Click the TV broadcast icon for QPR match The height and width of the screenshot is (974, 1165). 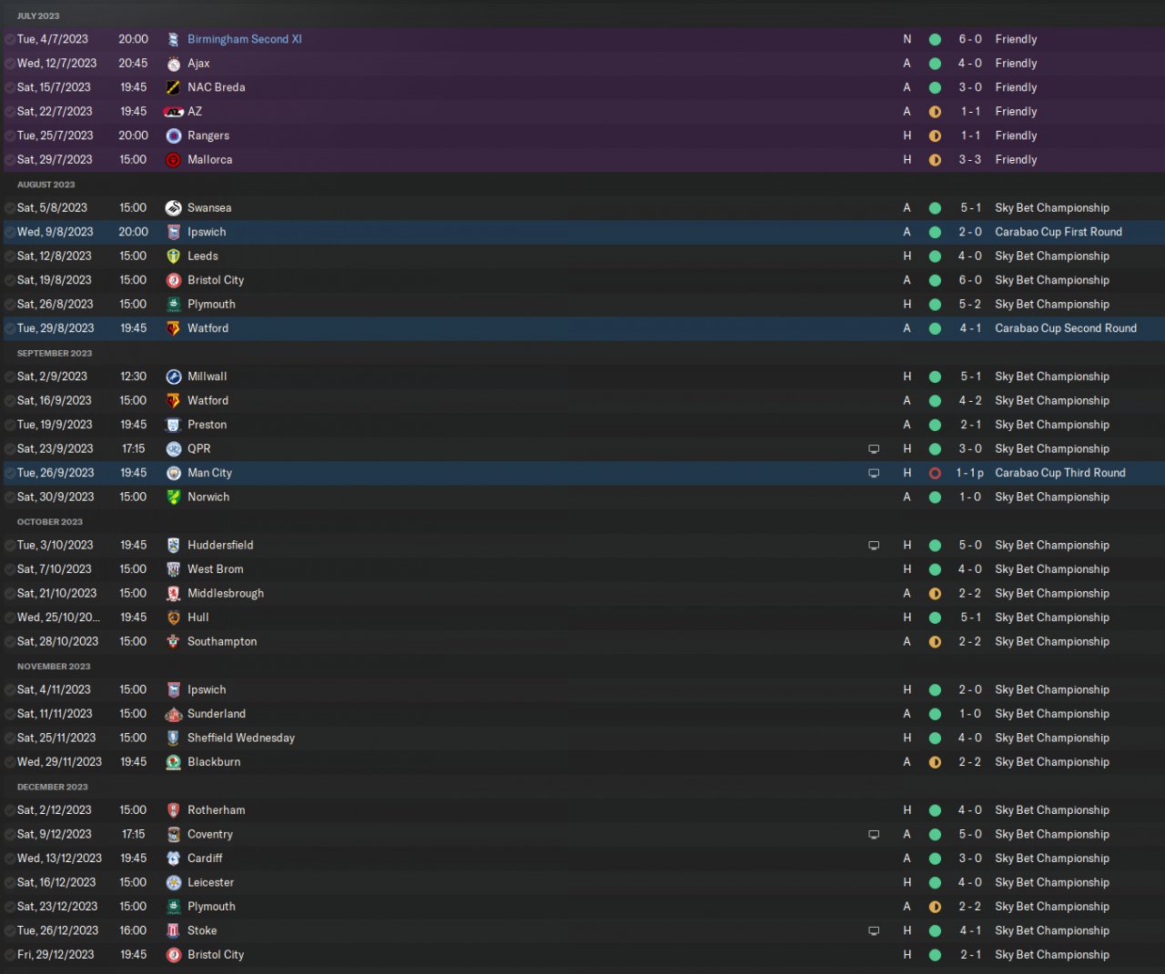coord(874,449)
